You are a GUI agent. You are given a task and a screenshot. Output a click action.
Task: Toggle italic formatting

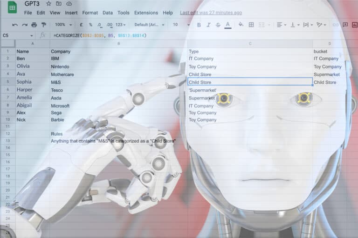point(208,25)
